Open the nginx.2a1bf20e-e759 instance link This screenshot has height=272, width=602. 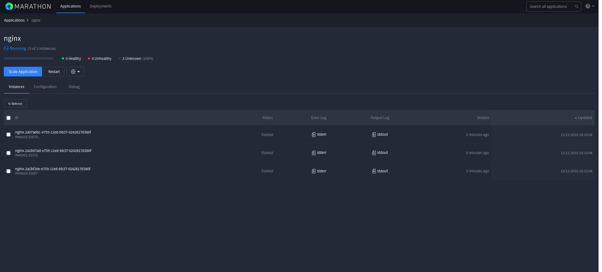click(x=53, y=169)
